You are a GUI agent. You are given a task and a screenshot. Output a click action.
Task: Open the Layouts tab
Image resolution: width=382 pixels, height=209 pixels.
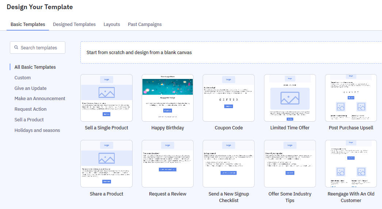(x=112, y=24)
